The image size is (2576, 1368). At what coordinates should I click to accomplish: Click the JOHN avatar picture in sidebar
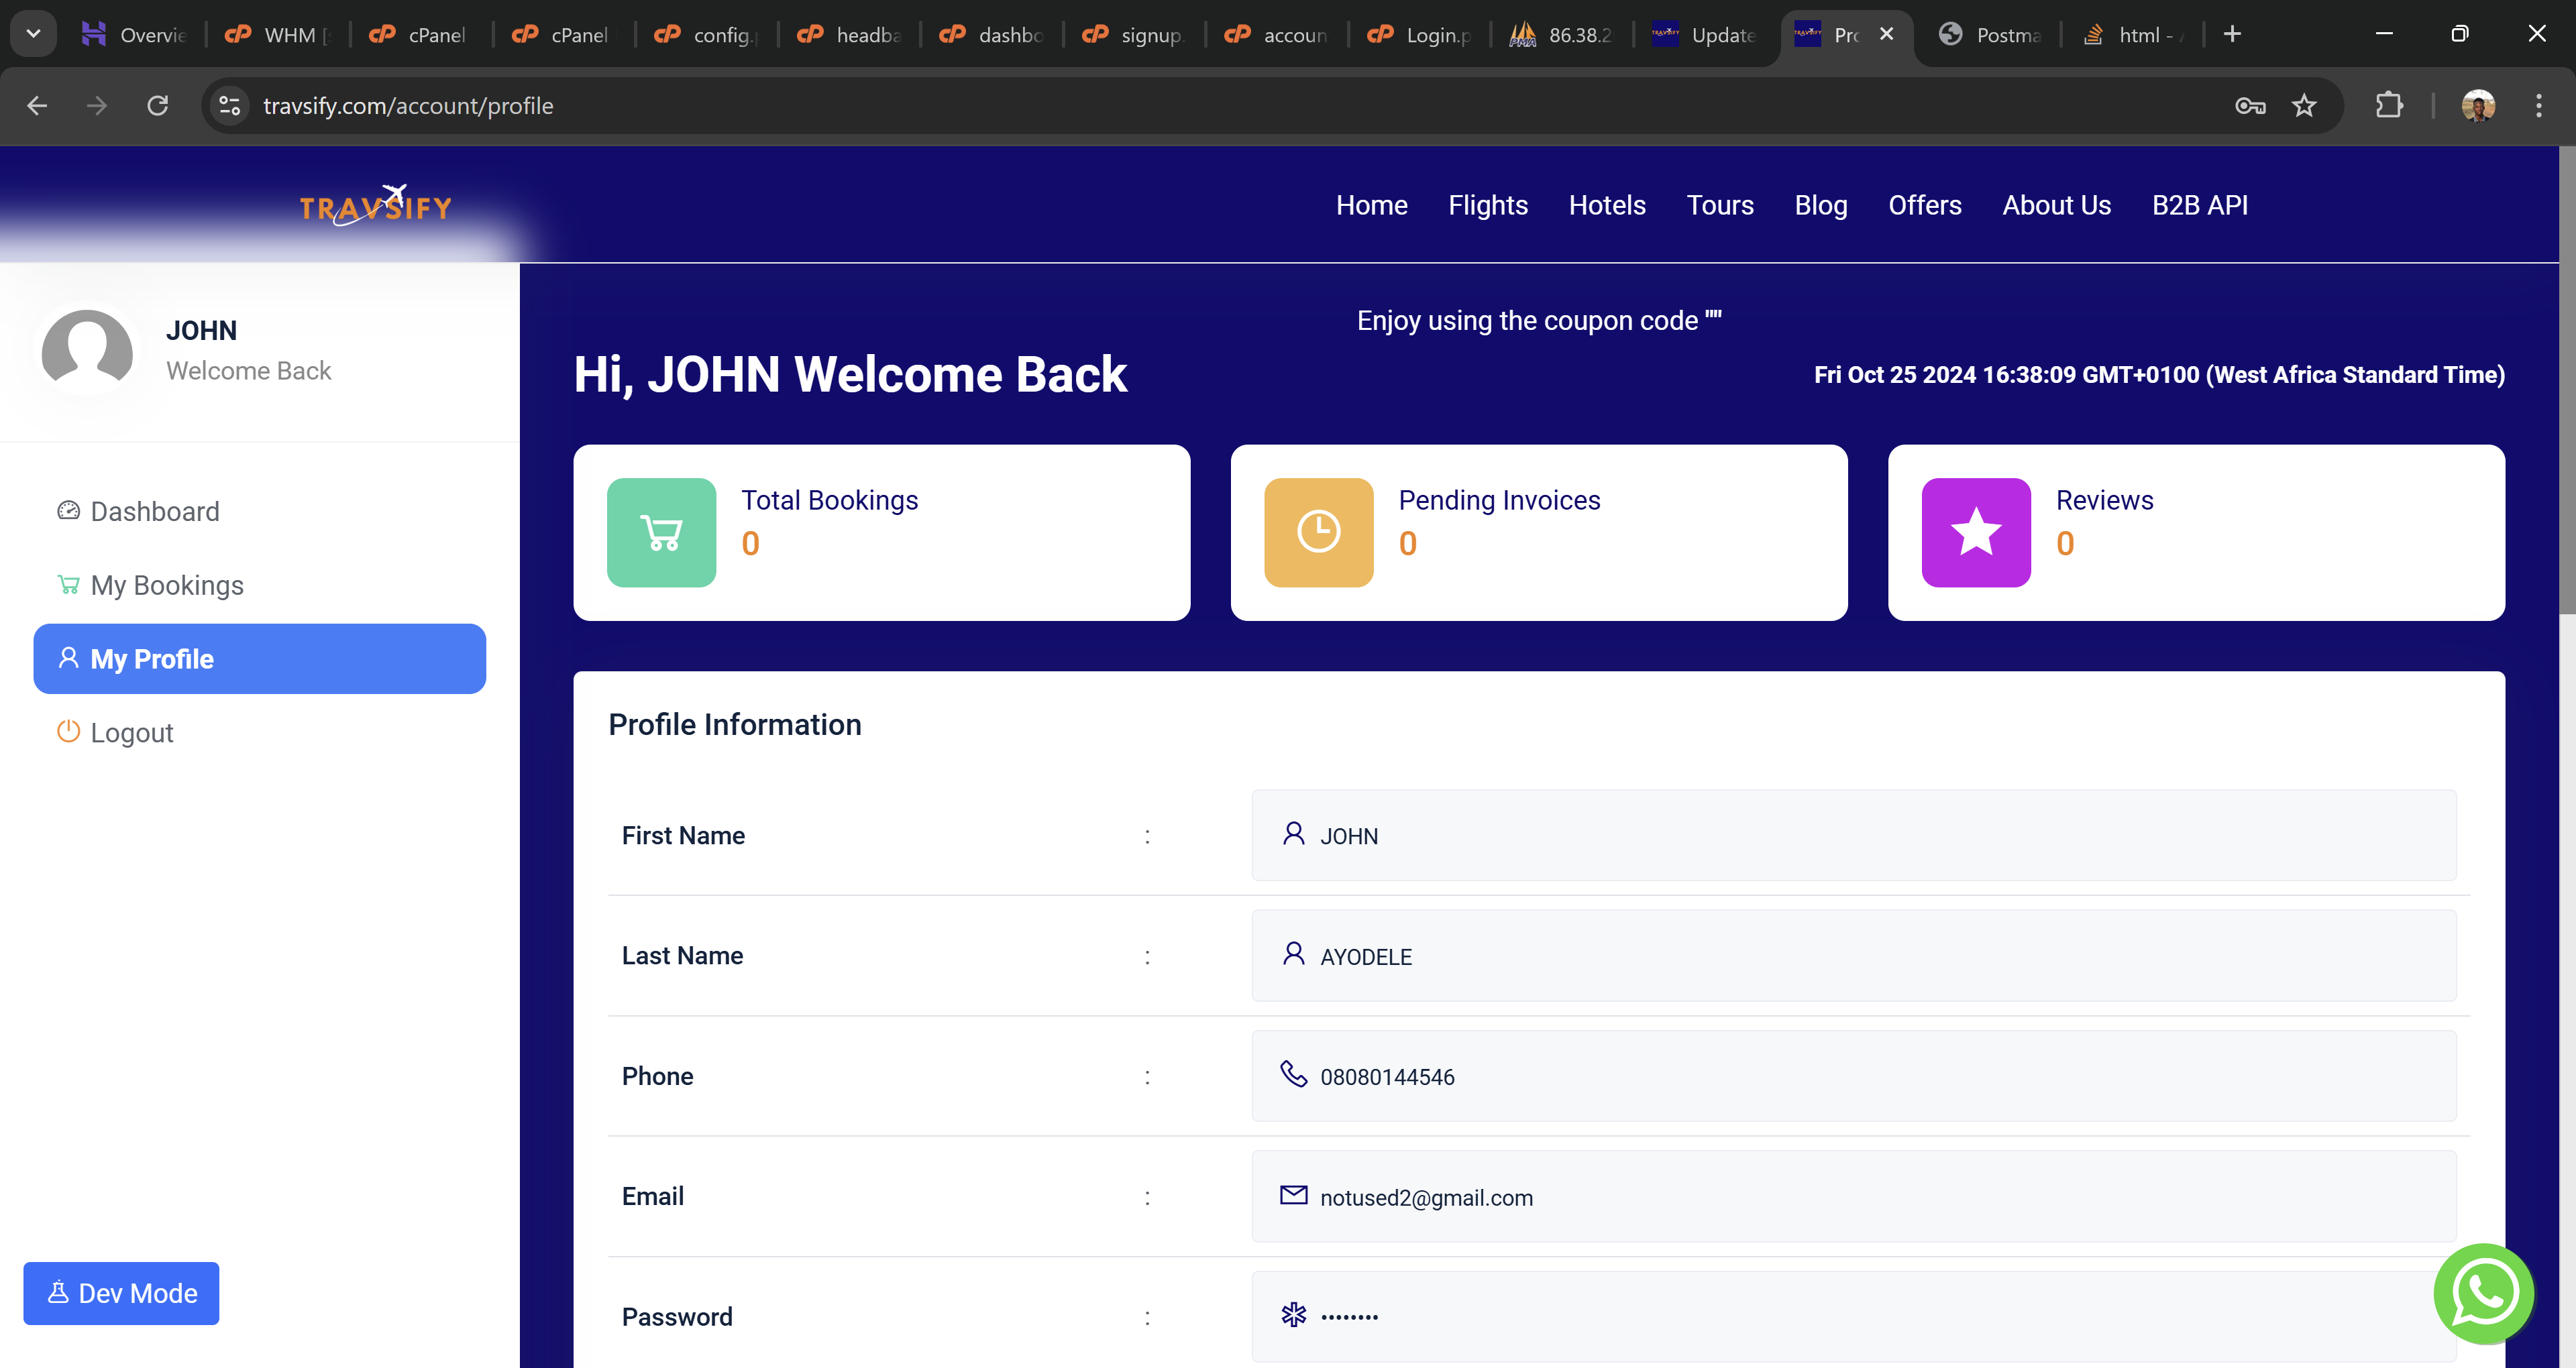[x=87, y=350]
